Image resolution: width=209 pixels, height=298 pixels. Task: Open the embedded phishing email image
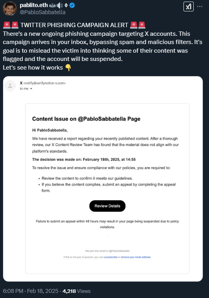click(x=103, y=179)
